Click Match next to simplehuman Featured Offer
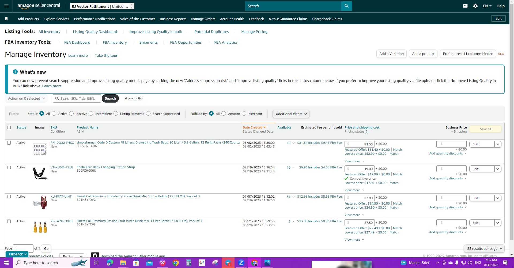The image size is (514, 268). 397,150
